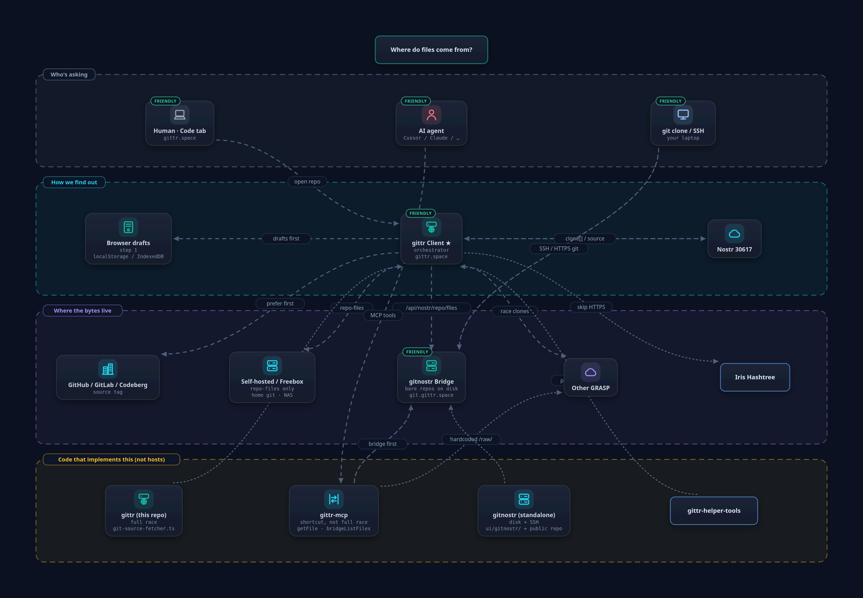Click the '/api/nostr/repo/files' edge label
The width and height of the screenshot is (863, 598).
[431, 308]
